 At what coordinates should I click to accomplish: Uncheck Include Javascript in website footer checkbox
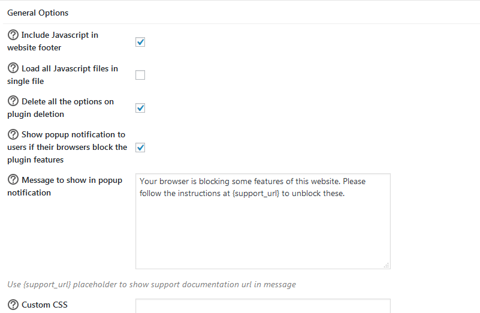(140, 42)
